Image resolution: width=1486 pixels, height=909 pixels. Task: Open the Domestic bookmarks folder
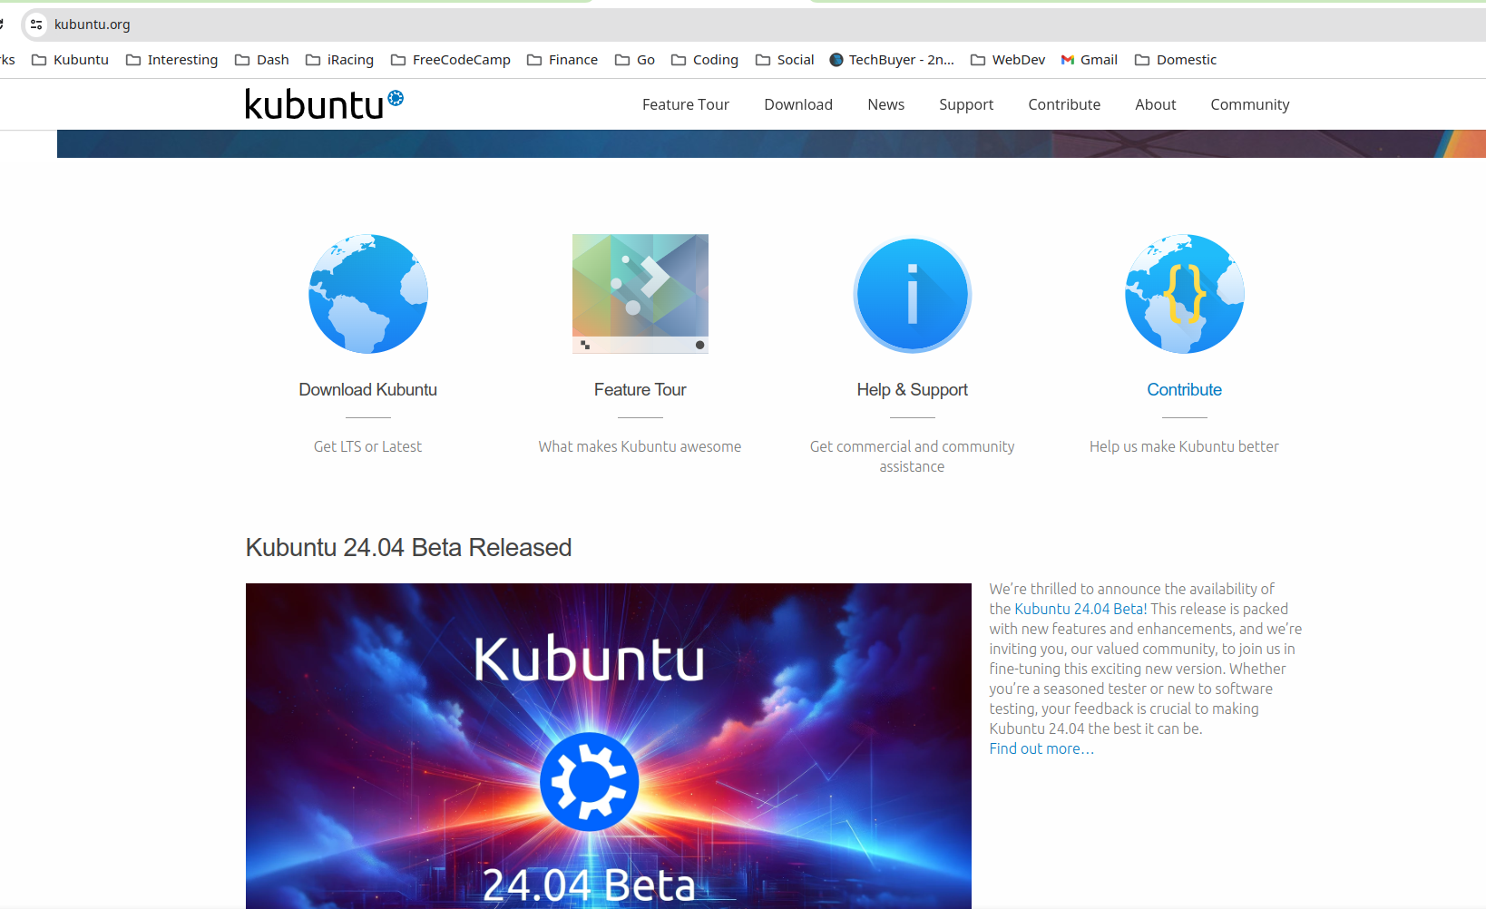click(x=1176, y=60)
